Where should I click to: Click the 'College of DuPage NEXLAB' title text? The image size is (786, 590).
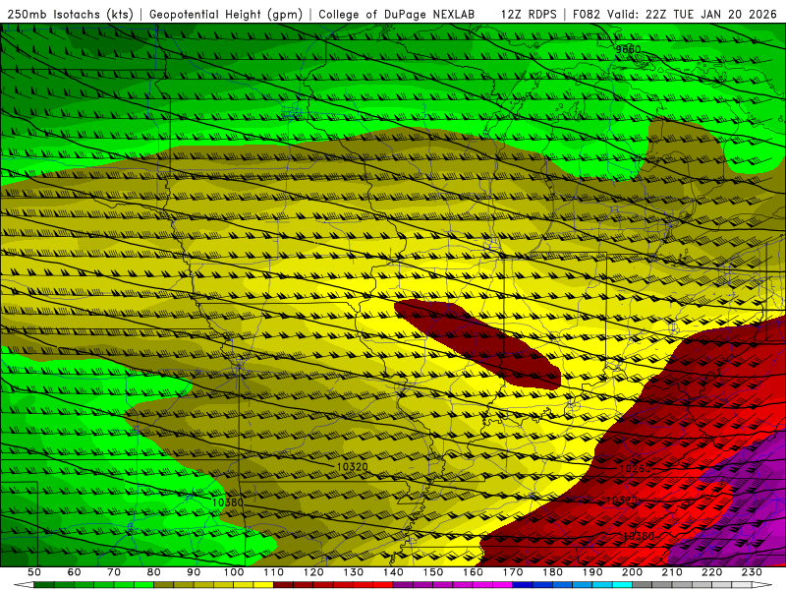point(397,15)
